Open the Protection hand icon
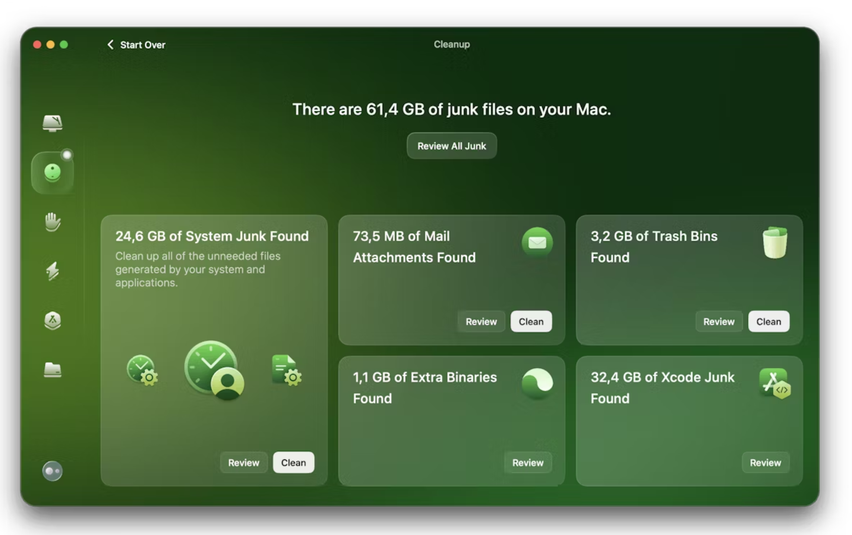Viewport: 852px width, 535px height. tap(52, 222)
